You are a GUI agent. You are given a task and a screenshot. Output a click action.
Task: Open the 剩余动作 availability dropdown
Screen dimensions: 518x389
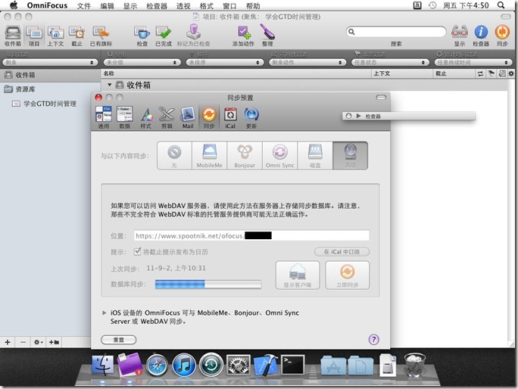(x=307, y=62)
